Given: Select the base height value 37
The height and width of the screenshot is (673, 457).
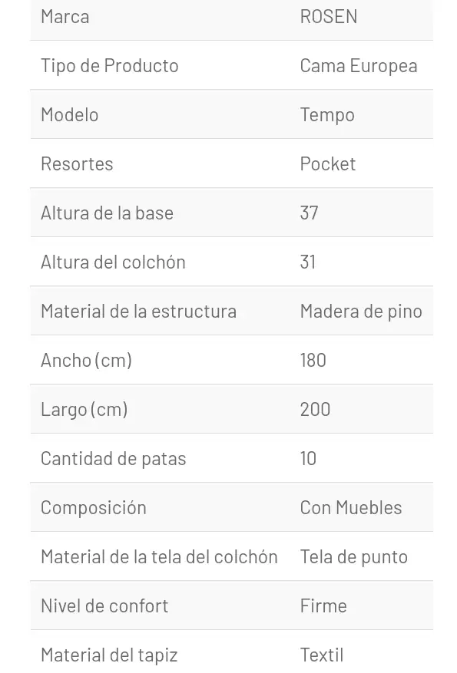Looking at the screenshot, I should point(310,213).
